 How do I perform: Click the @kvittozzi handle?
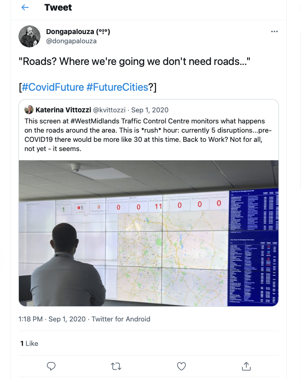click(110, 110)
